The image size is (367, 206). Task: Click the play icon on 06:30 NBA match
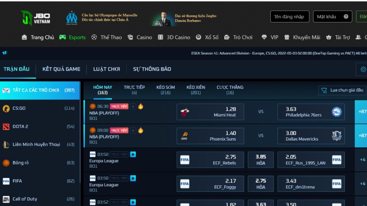[x=133, y=107]
